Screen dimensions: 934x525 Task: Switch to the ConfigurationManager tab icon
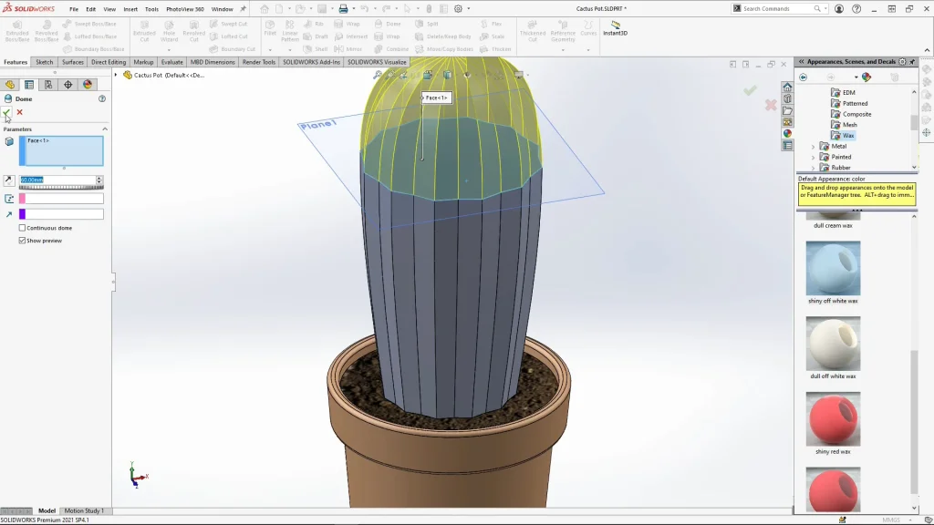tap(48, 85)
